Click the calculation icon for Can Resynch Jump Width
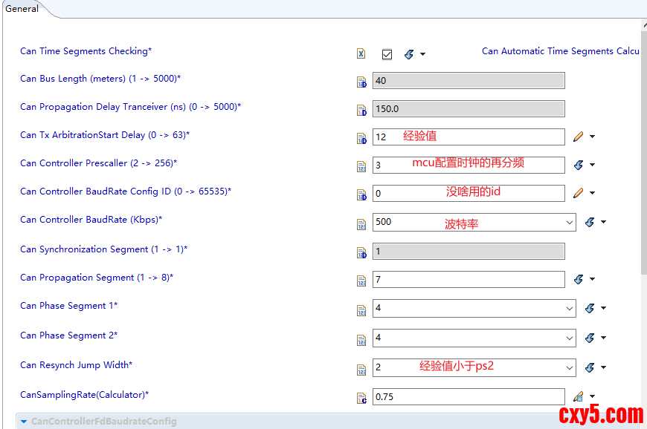647x429 pixels. [590, 367]
